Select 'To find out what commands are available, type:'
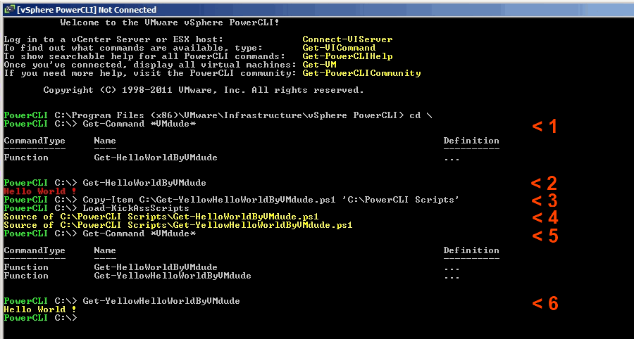 [133, 48]
